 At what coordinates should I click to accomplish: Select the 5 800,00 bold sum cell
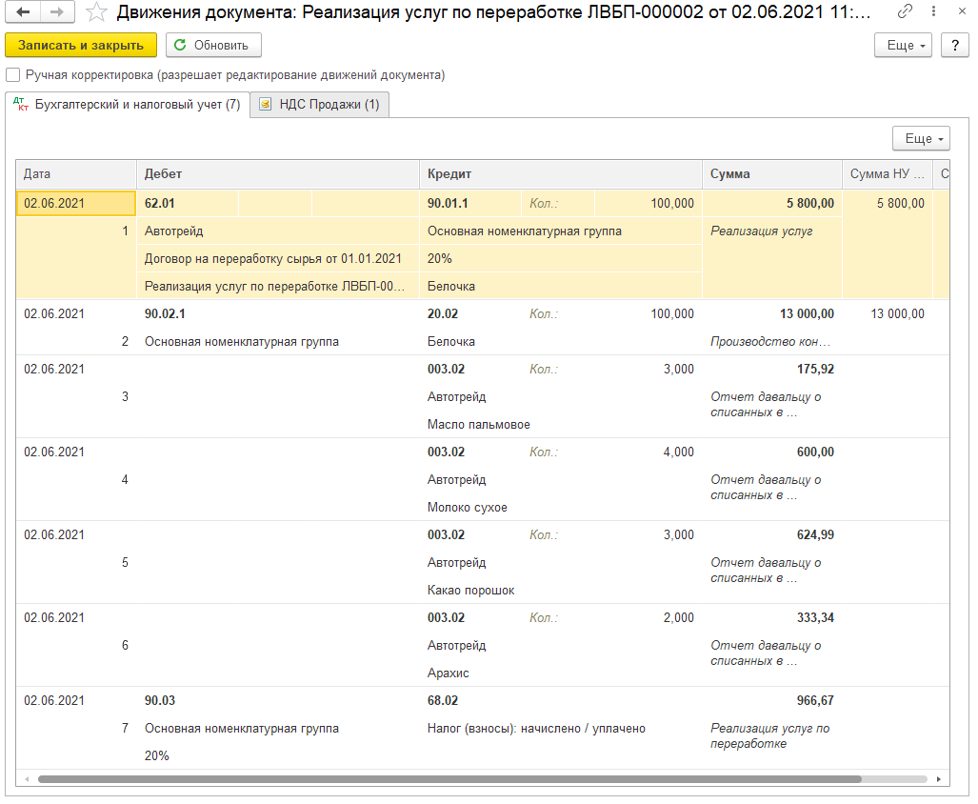[x=772, y=203]
